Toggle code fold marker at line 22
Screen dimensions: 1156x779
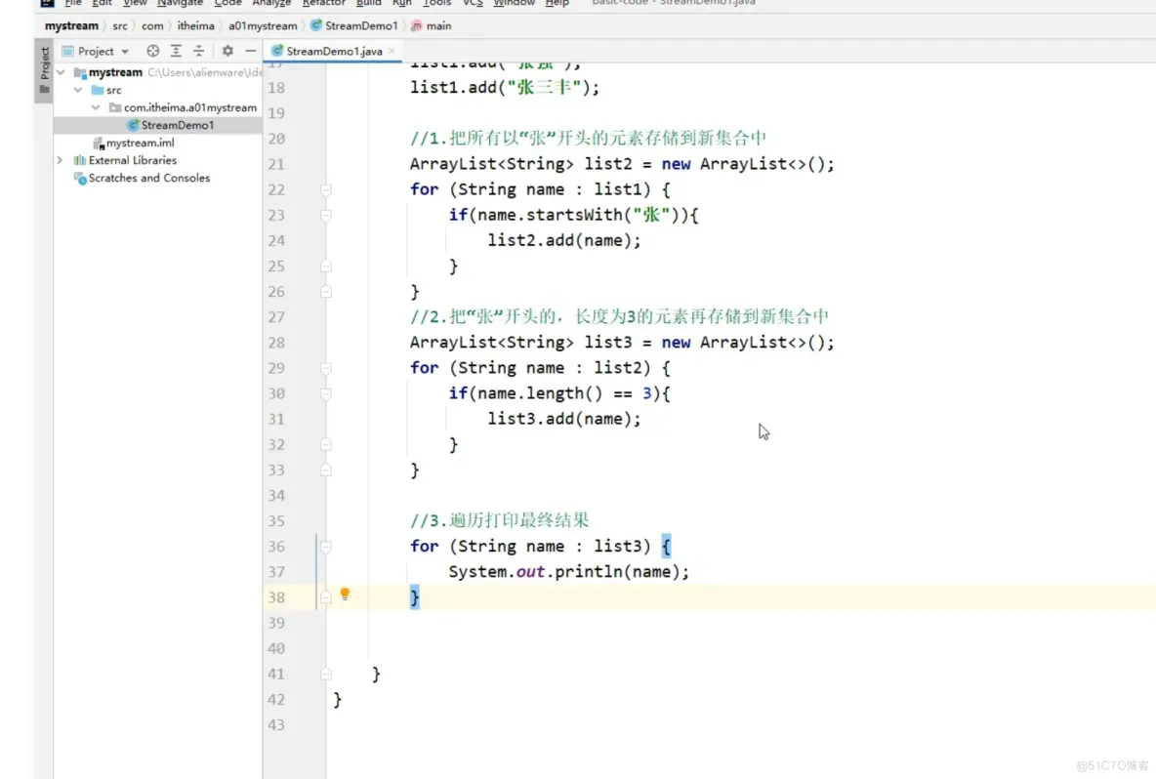tap(326, 190)
